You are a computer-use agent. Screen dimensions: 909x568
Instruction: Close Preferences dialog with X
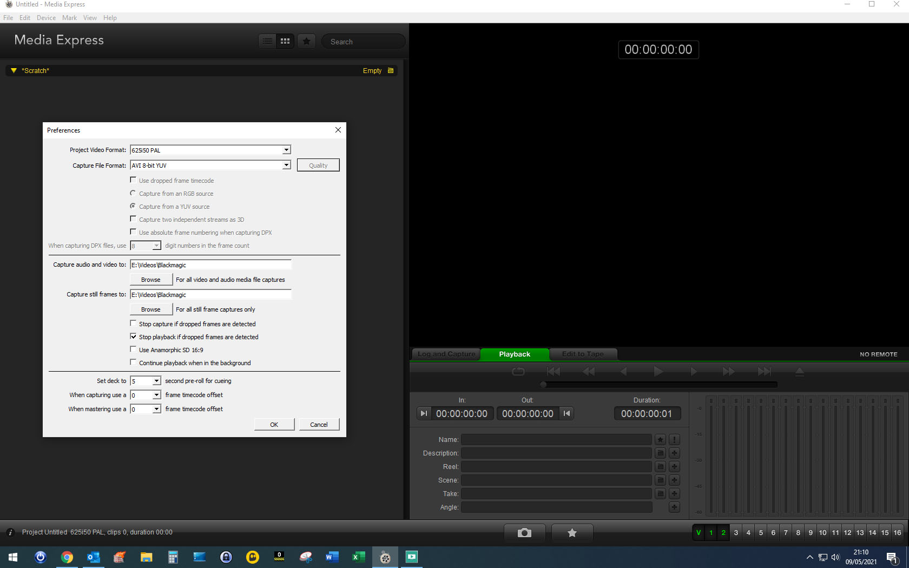(x=338, y=130)
